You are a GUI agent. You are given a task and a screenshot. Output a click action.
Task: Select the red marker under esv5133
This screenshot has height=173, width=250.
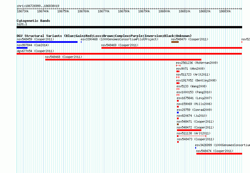[x=178, y=89]
